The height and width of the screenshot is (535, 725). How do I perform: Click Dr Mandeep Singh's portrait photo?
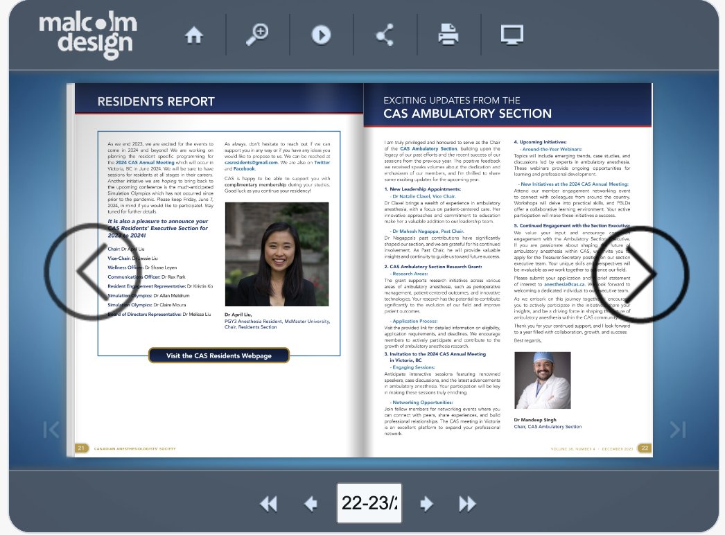(x=542, y=380)
